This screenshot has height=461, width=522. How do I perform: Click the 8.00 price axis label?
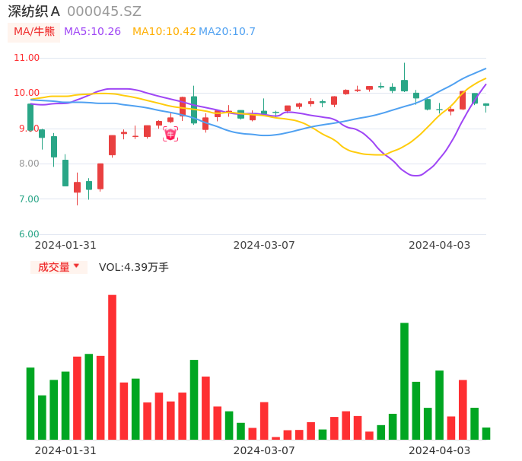pyautogui.click(x=29, y=164)
